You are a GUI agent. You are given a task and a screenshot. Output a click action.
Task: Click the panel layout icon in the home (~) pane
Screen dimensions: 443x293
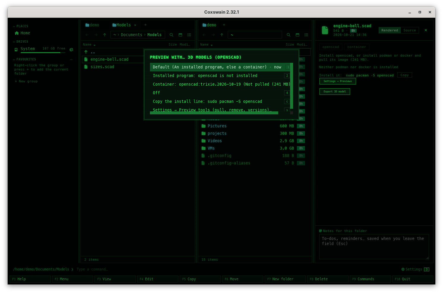(298, 35)
